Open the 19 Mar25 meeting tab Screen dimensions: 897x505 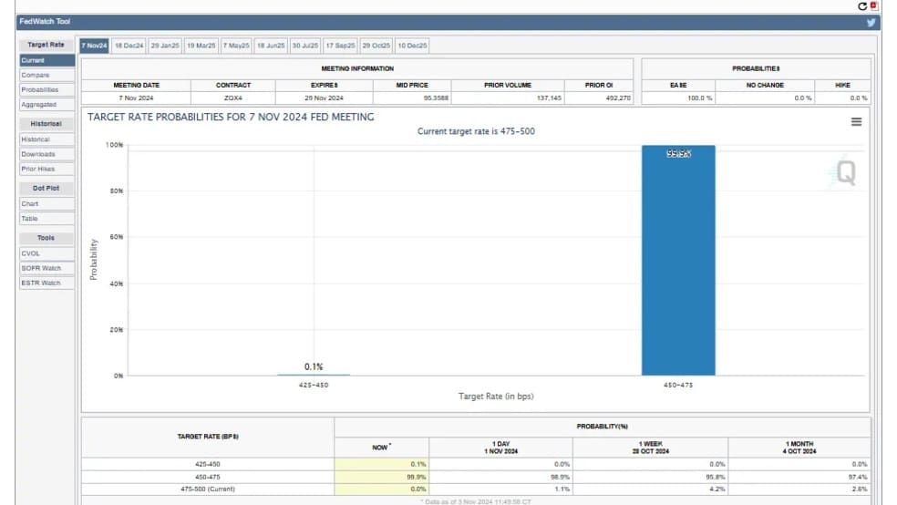(201, 46)
